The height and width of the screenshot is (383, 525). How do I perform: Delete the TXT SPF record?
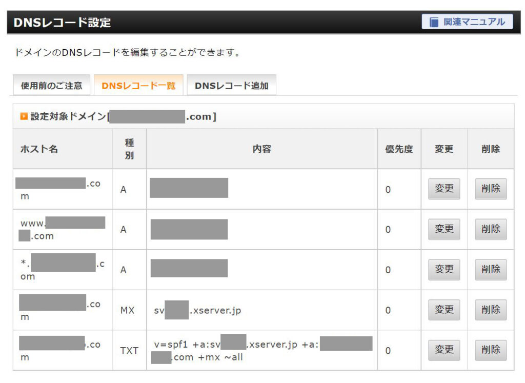(x=490, y=350)
